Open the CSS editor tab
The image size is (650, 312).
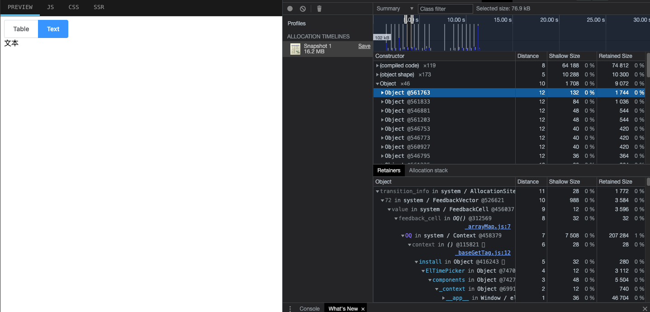[73, 7]
